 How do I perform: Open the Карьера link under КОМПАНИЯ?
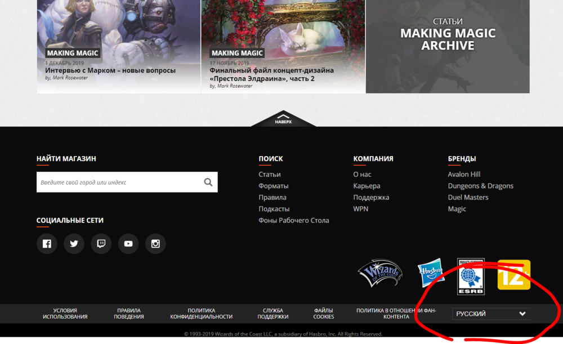pos(367,185)
